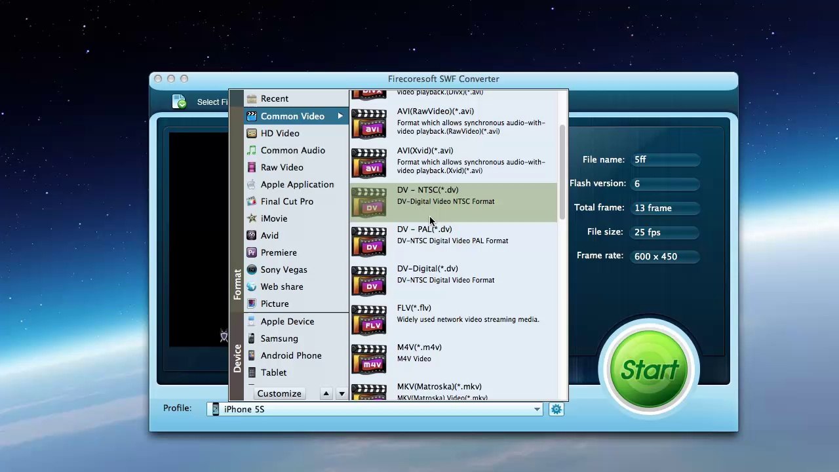Click the DV NTSC clapperboard icon

[369, 203]
